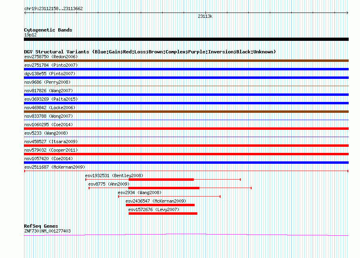This screenshot has height=258, width=360.
Task: Click the thin red line of esv2934
Action: click(169, 197)
